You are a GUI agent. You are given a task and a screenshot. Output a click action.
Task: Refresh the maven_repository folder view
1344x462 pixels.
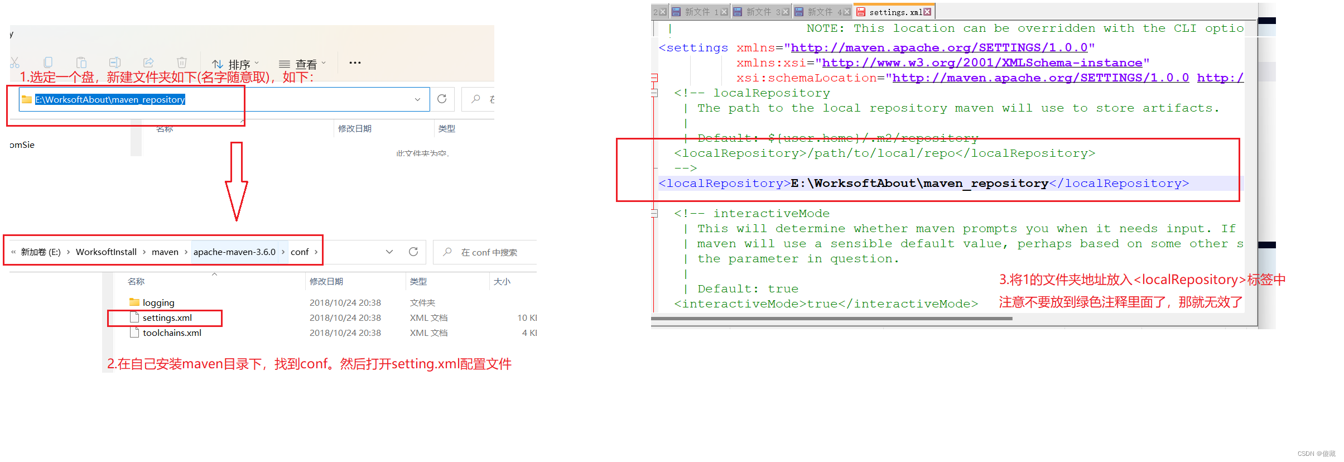click(x=442, y=99)
